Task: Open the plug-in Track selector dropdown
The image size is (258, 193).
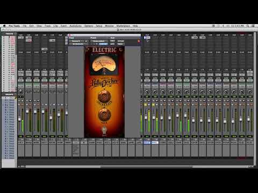Action: pyautogui.click(x=76, y=41)
